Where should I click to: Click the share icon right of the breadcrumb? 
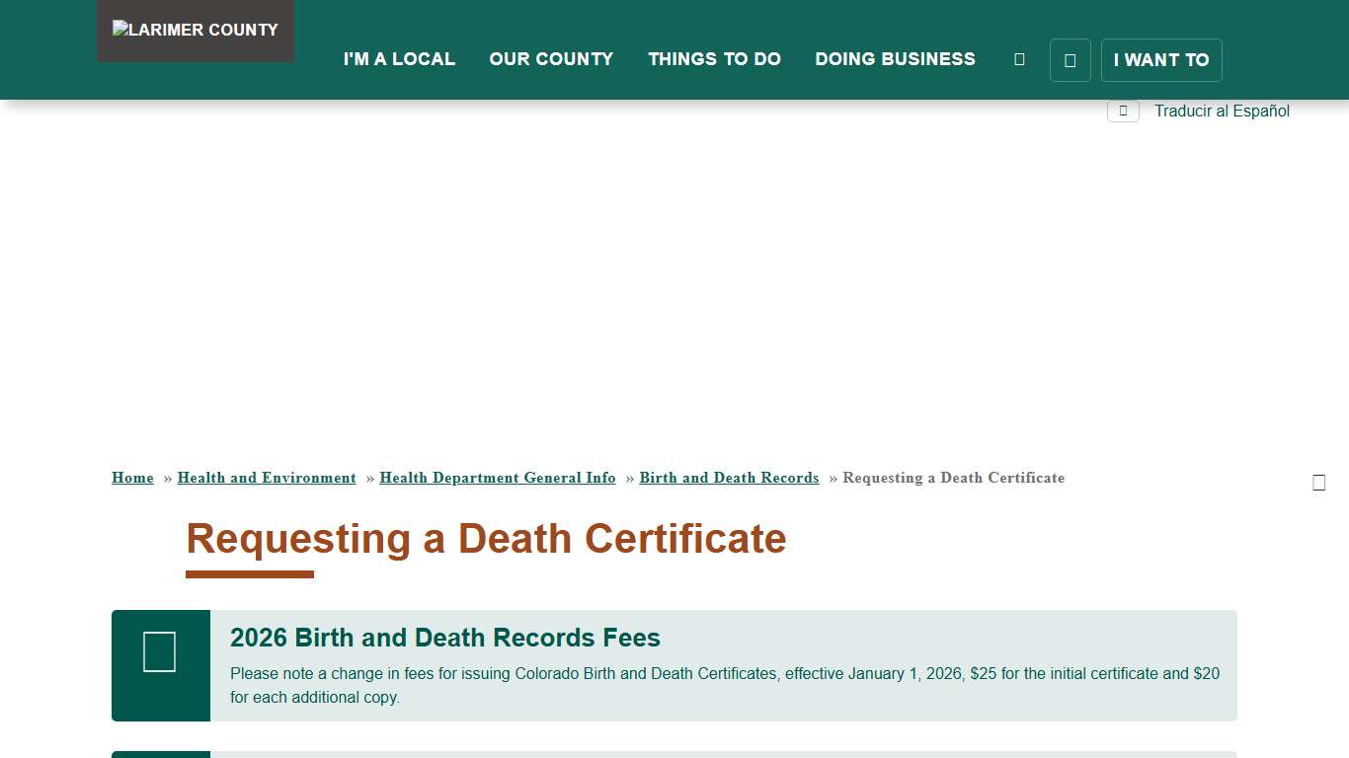tap(1319, 482)
